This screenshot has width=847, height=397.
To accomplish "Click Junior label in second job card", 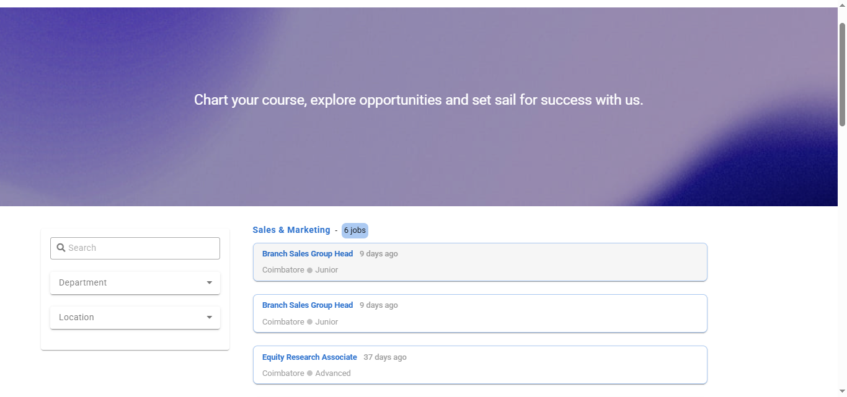I will [x=327, y=322].
